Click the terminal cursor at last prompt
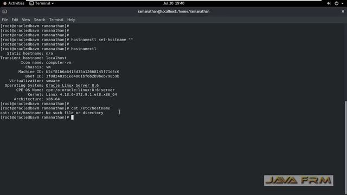Image resolution: width=347 pixels, height=195 pixels. tap(72, 118)
